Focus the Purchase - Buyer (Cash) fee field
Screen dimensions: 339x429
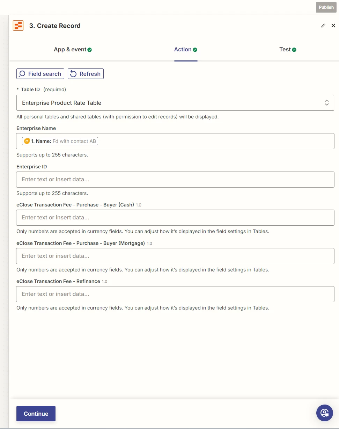[175, 218]
